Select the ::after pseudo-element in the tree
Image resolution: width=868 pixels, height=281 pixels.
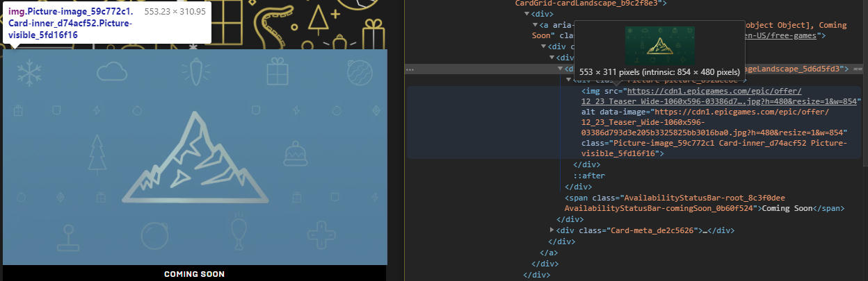click(x=588, y=176)
